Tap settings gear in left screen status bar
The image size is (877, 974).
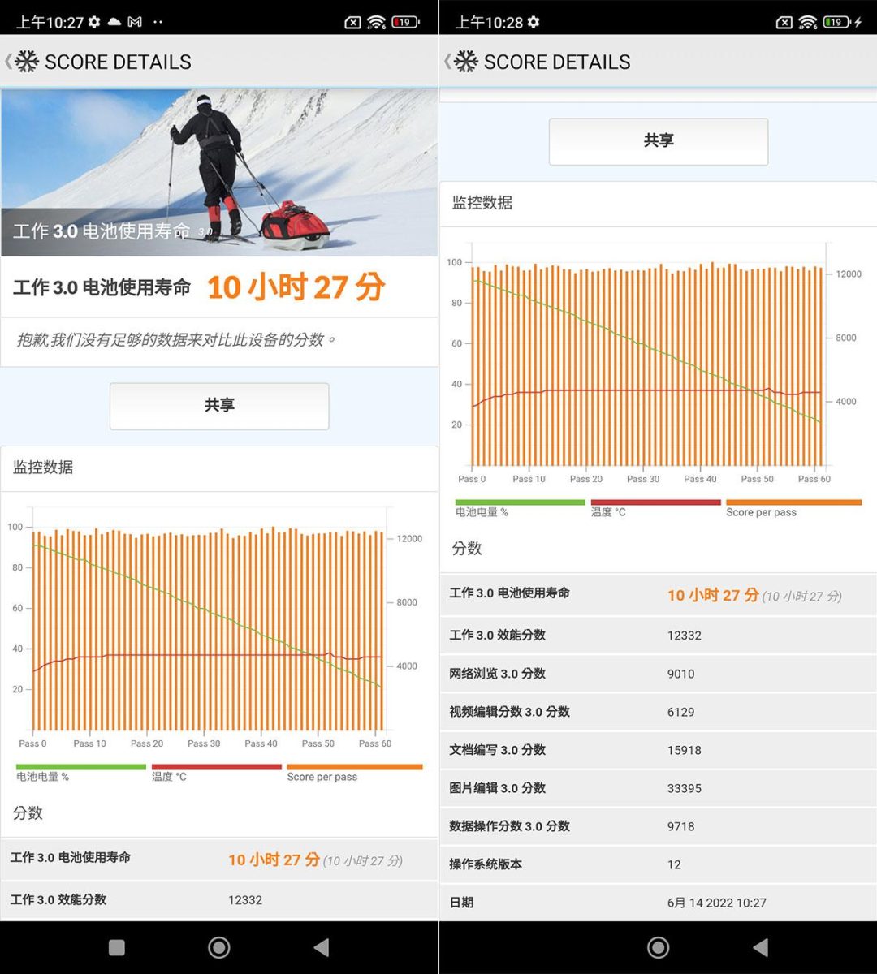point(94,22)
